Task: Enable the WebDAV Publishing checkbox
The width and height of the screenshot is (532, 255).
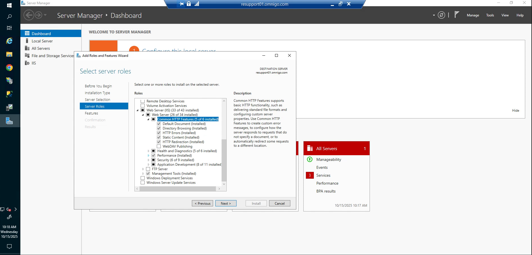Action: tap(159, 146)
